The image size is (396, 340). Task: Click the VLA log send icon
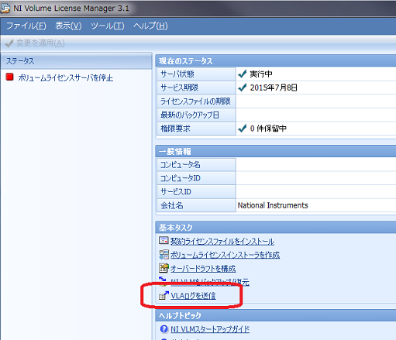164,296
